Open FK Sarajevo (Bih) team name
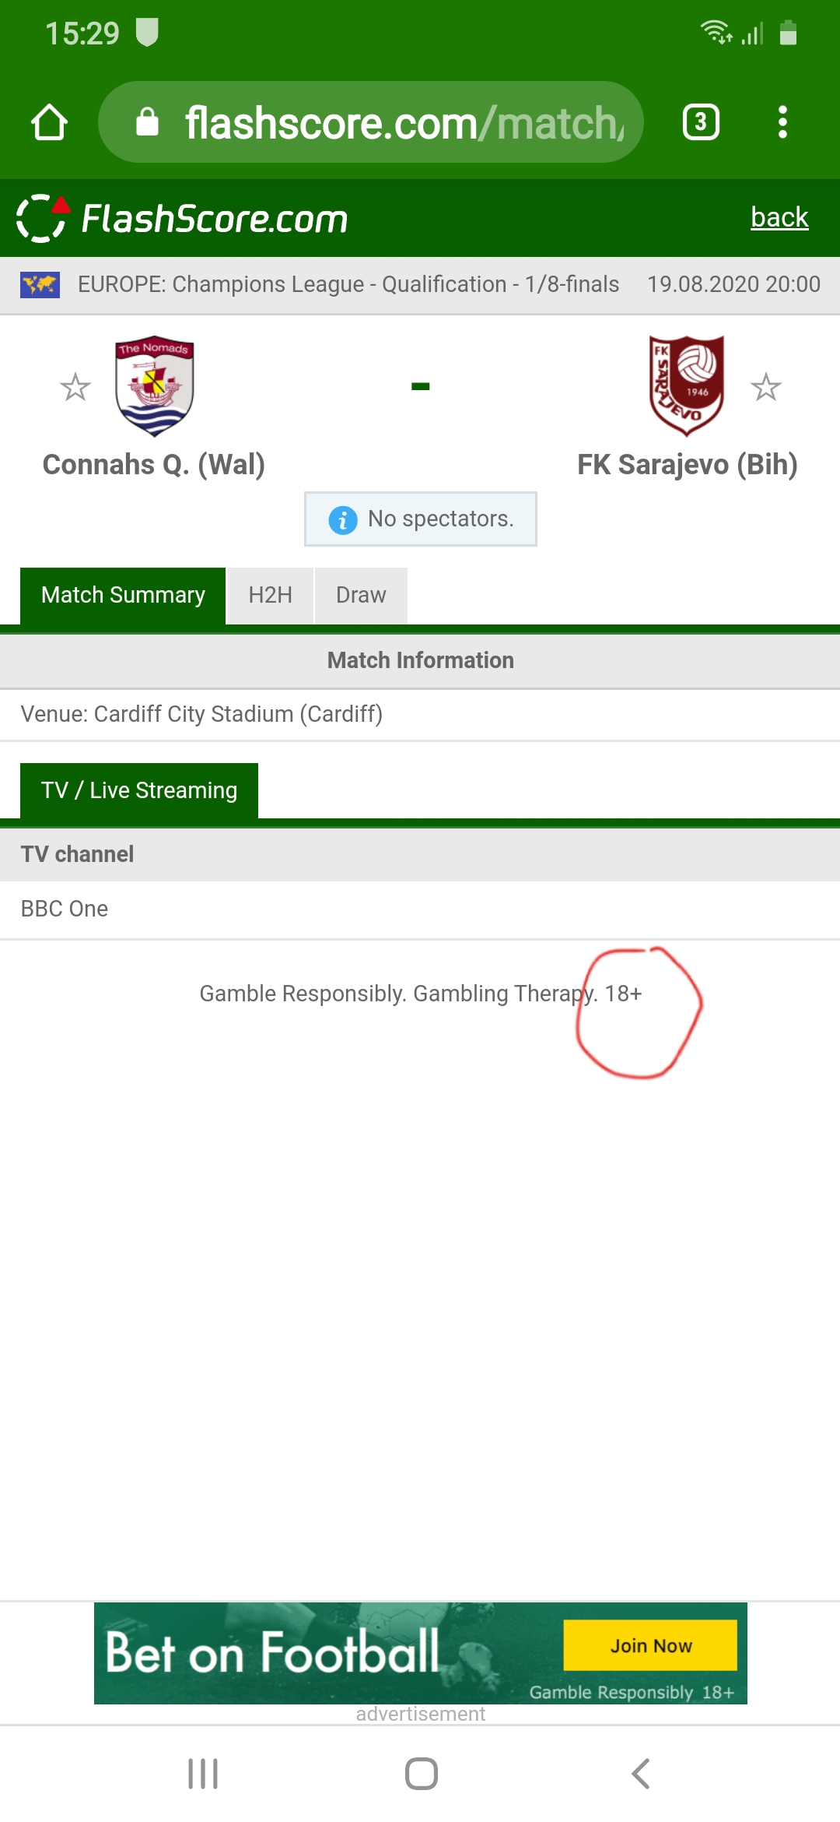 pos(688,465)
